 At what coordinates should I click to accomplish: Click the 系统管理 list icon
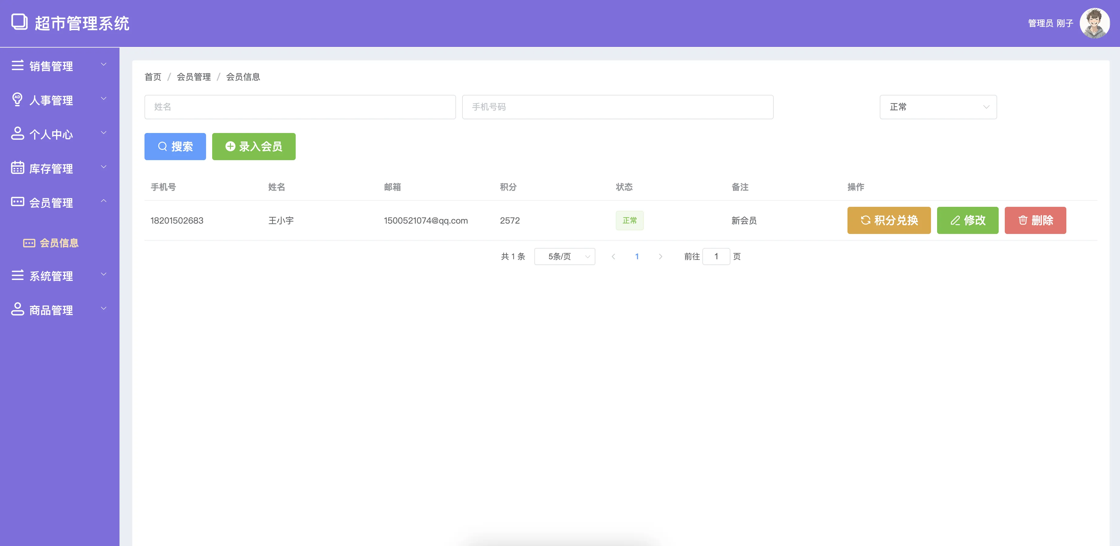[x=17, y=275]
